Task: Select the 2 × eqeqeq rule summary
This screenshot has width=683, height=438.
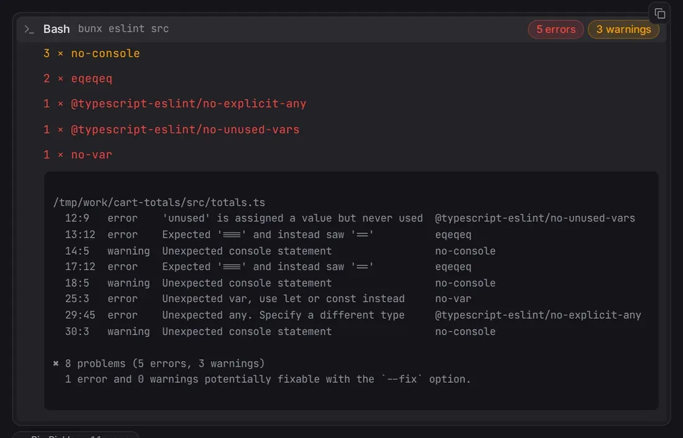Action: [x=78, y=79]
